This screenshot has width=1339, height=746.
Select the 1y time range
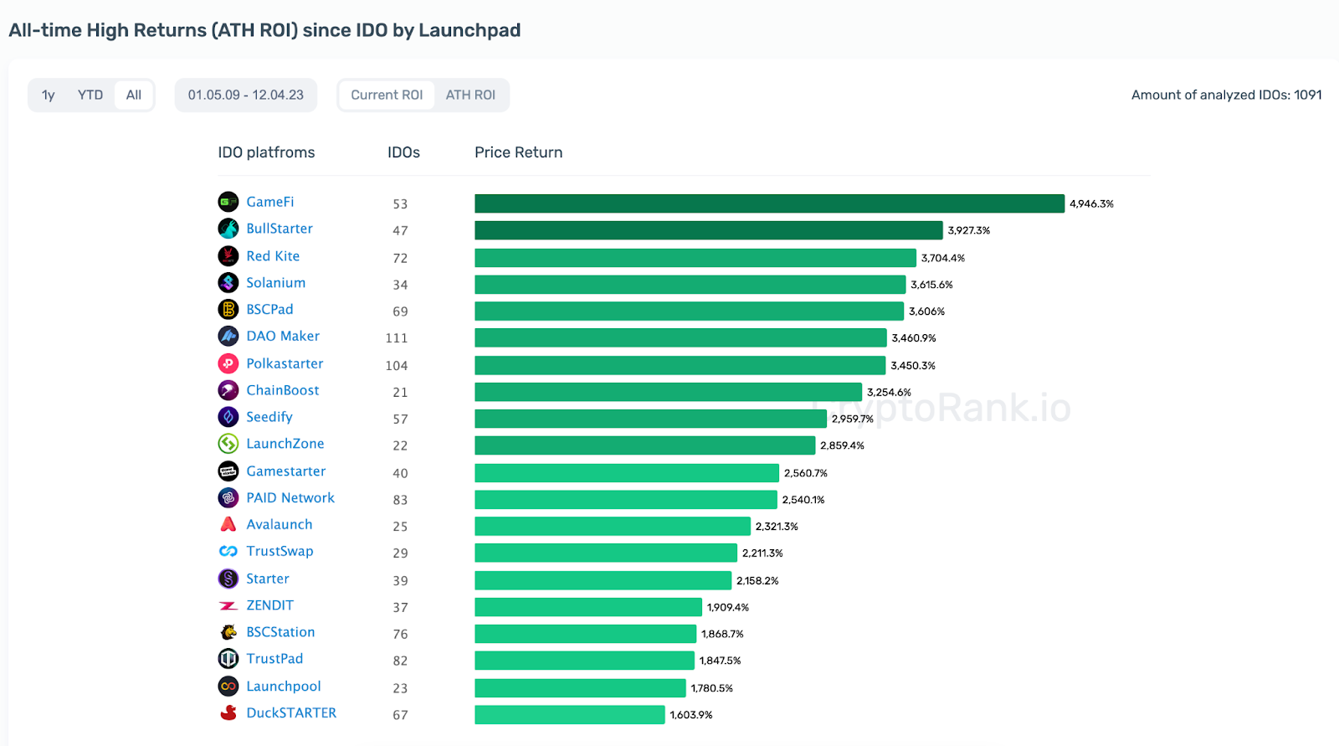[49, 95]
